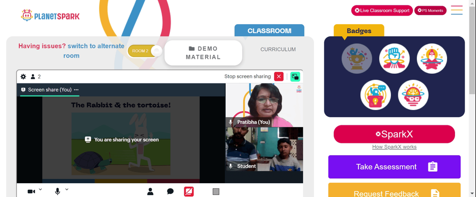This screenshot has width=476, height=197.
Task: Open the hamburger menu
Action: [x=456, y=10]
